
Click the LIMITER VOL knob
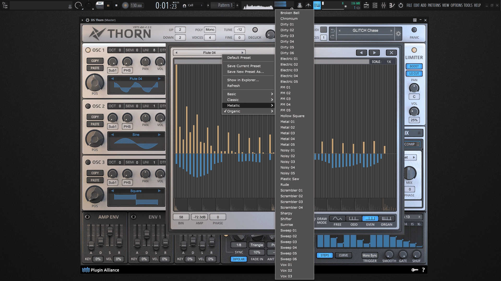[414, 112]
